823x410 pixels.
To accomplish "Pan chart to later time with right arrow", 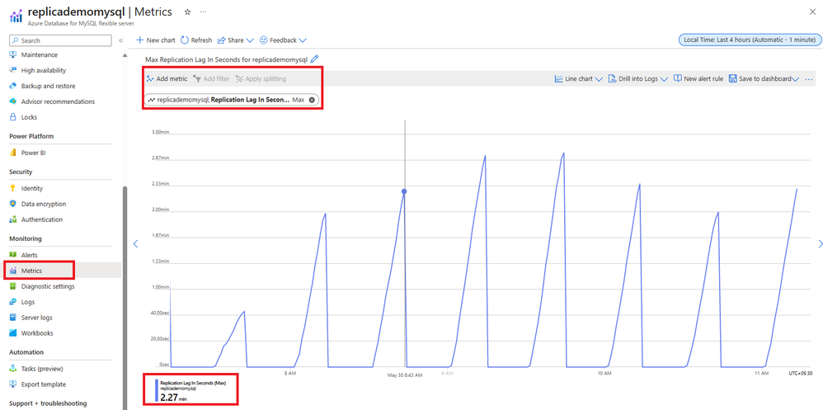I will click(821, 243).
